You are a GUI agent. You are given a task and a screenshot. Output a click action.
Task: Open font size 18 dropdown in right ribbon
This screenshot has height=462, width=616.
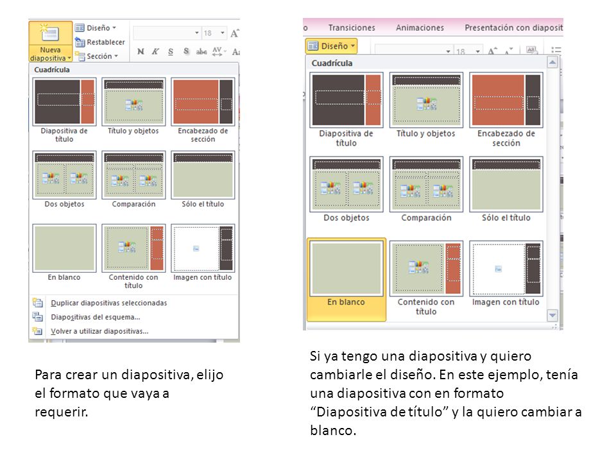(477, 51)
